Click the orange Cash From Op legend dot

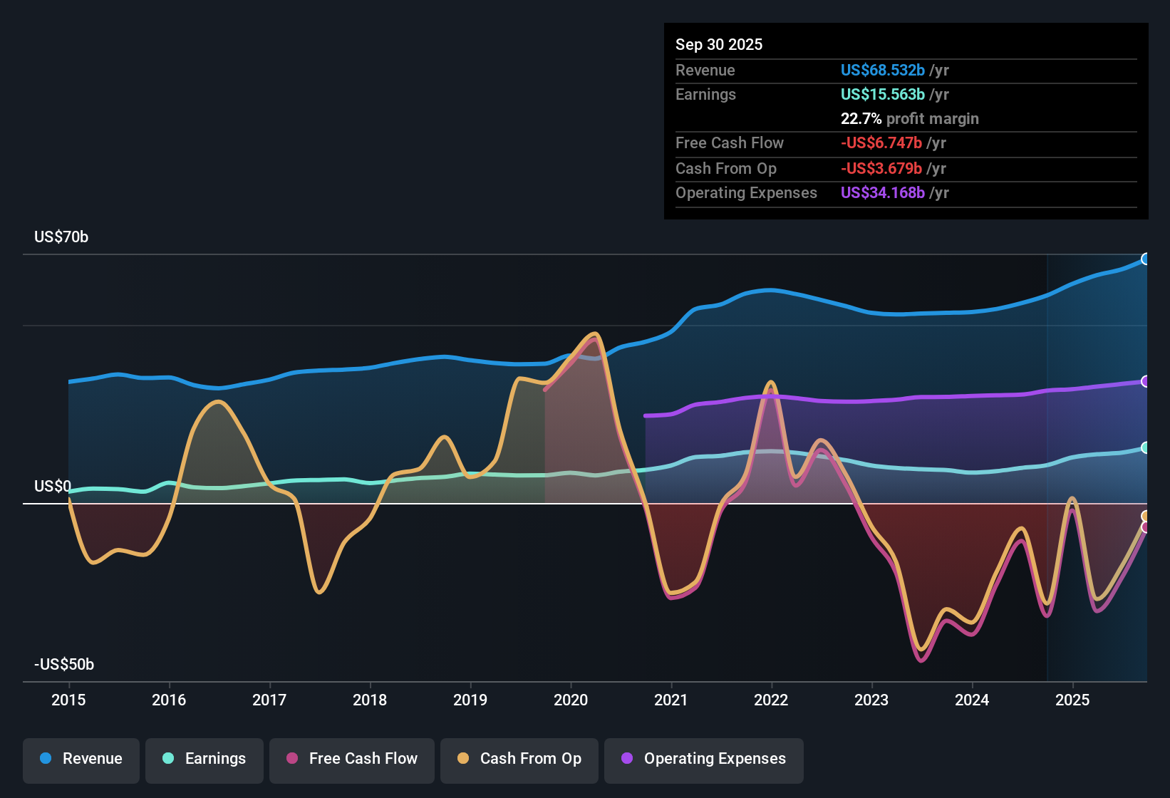point(463,759)
